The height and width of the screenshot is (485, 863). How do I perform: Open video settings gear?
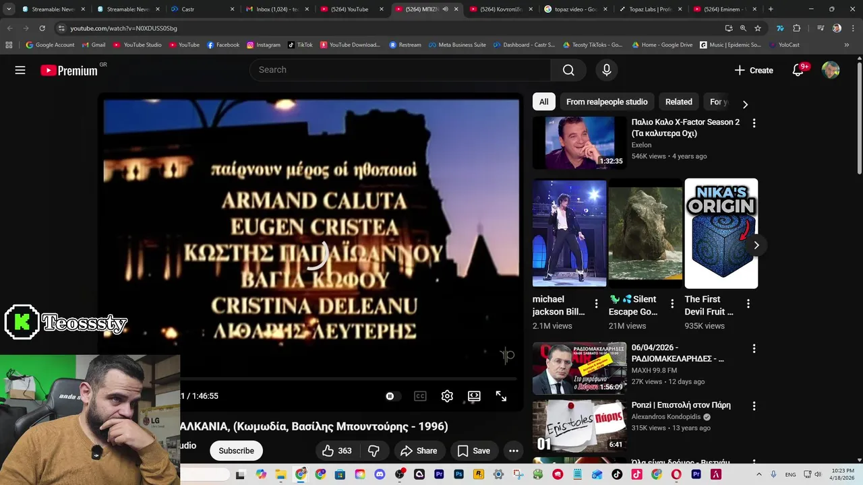tap(447, 396)
